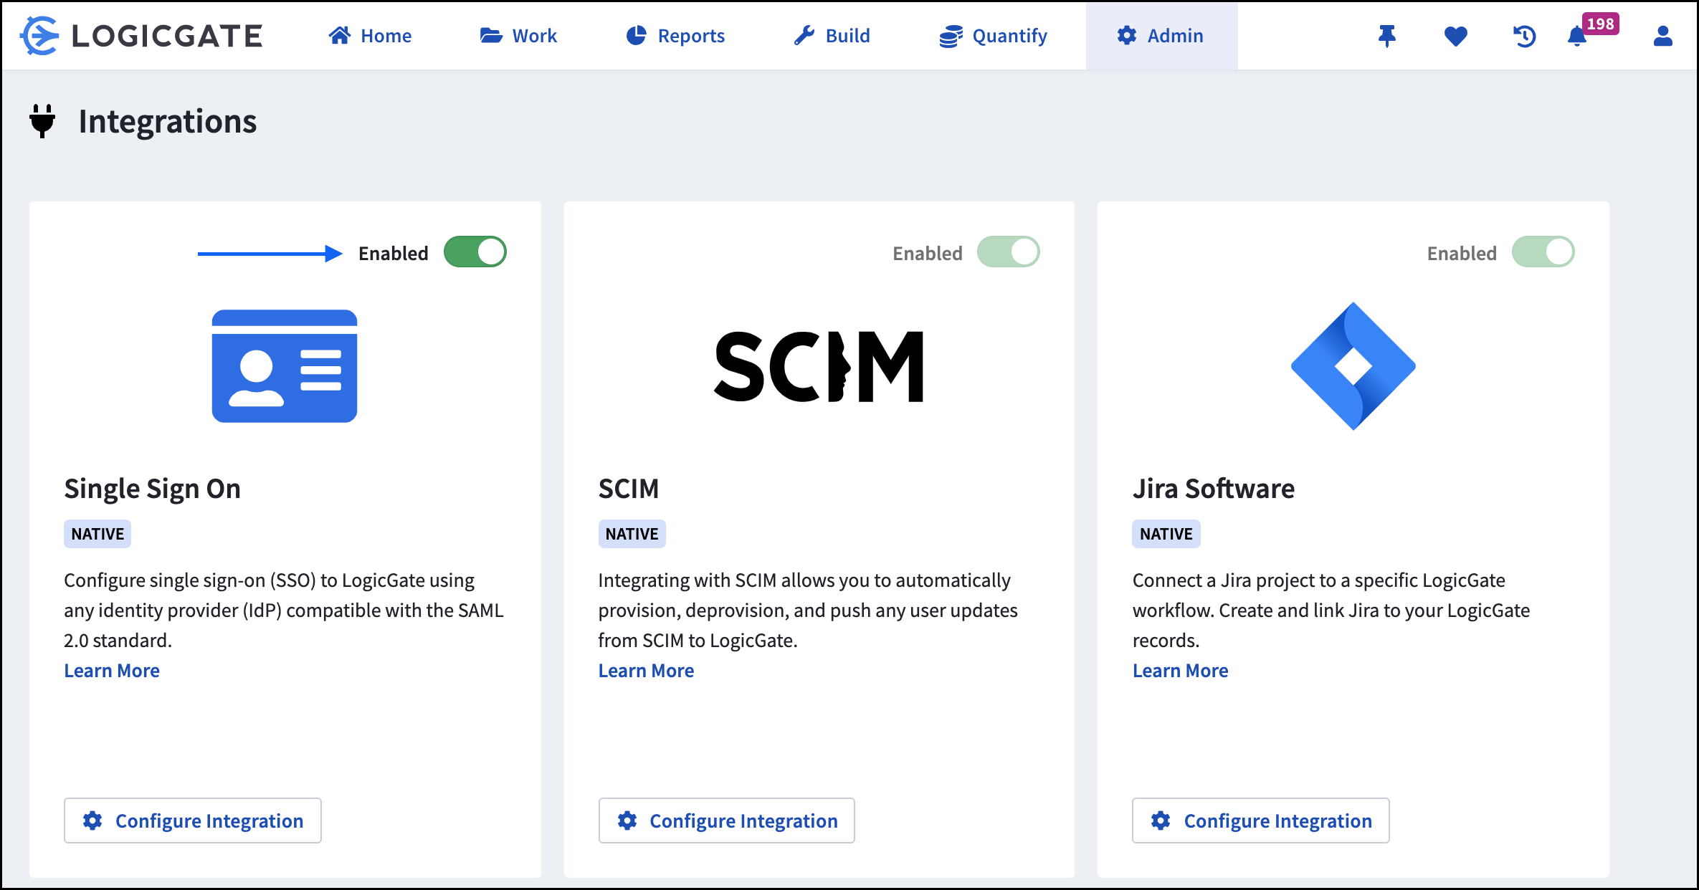Open Learn More for Single Sign On

[112, 671]
